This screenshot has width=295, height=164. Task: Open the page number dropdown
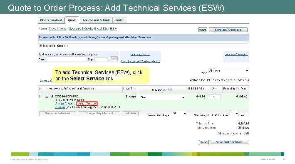click(234, 113)
